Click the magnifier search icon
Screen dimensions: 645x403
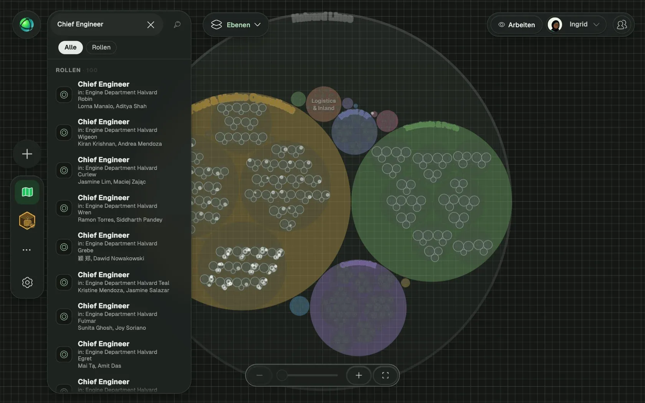tap(177, 25)
